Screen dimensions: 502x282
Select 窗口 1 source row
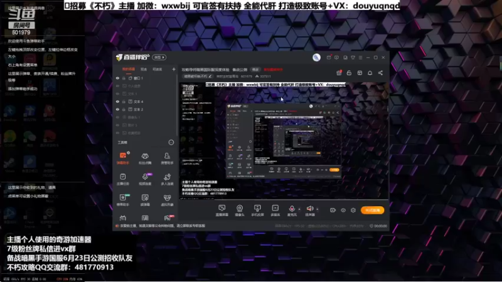click(144, 78)
